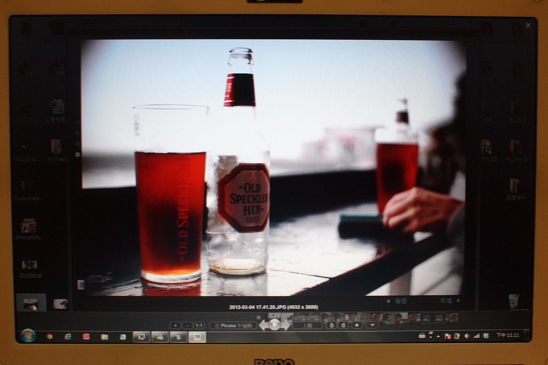Close the Picasa Photo Viewer with X

[x=528, y=25]
